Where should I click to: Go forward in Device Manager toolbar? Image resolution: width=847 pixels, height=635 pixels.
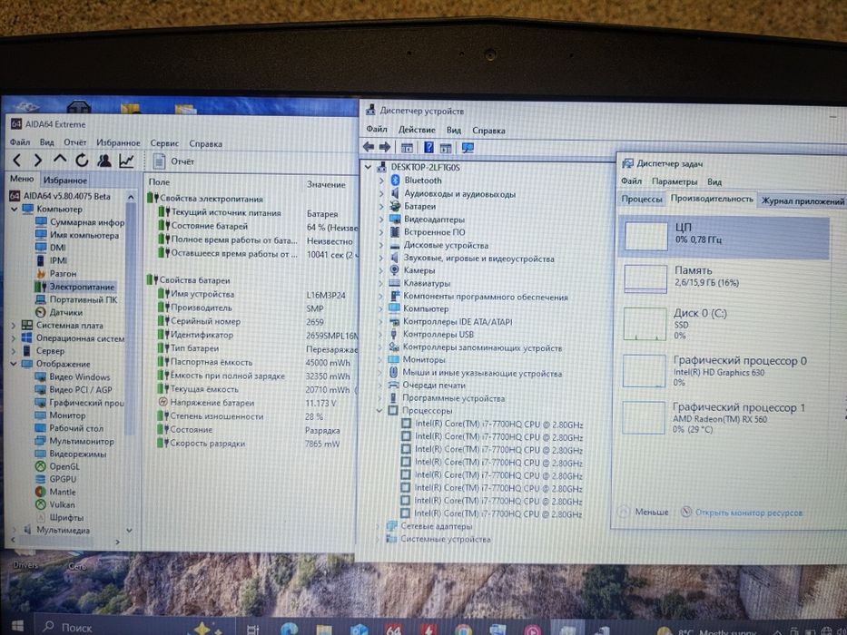[385, 147]
